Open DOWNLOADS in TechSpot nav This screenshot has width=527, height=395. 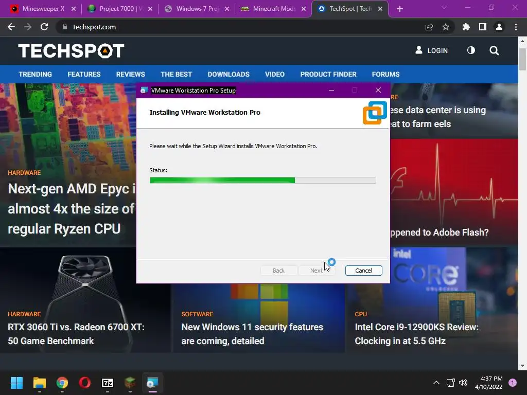coord(229,74)
